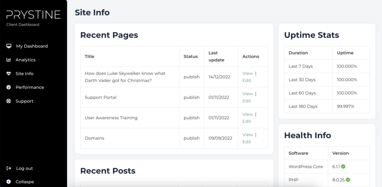
Task: Click the green check beside WordPress Core version
Action: click(x=343, y=166)
